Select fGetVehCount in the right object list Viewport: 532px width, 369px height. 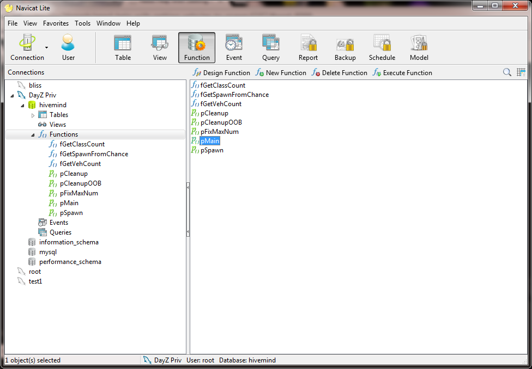point(221,104)
